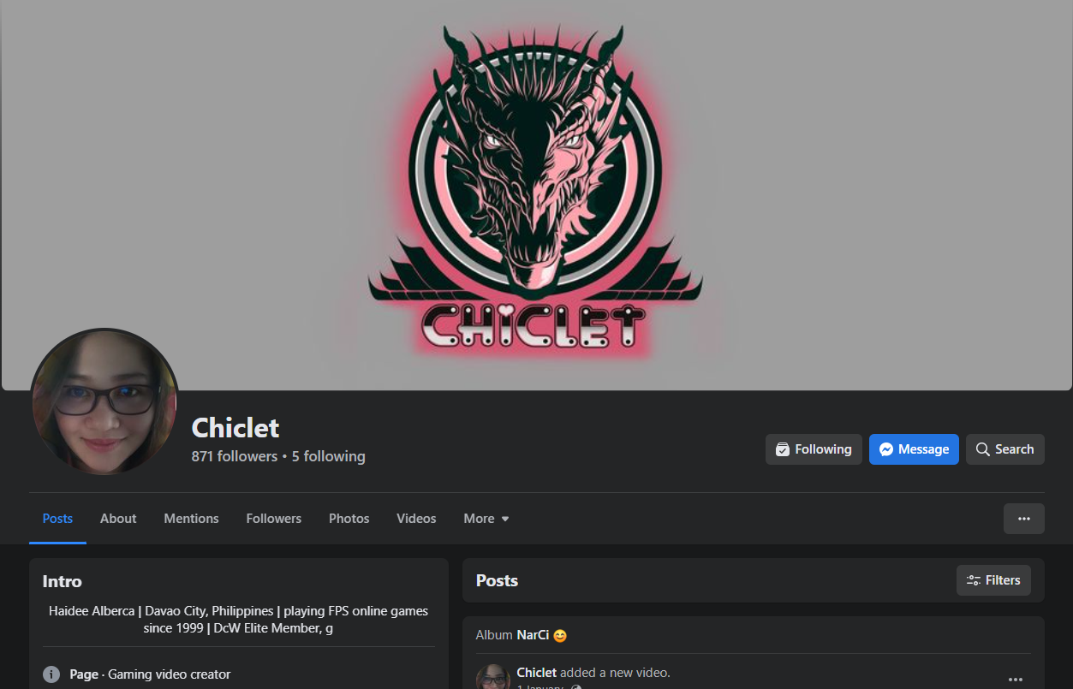Open the Filters for Posts
The image size is (1073, 689).
point(993,580)
